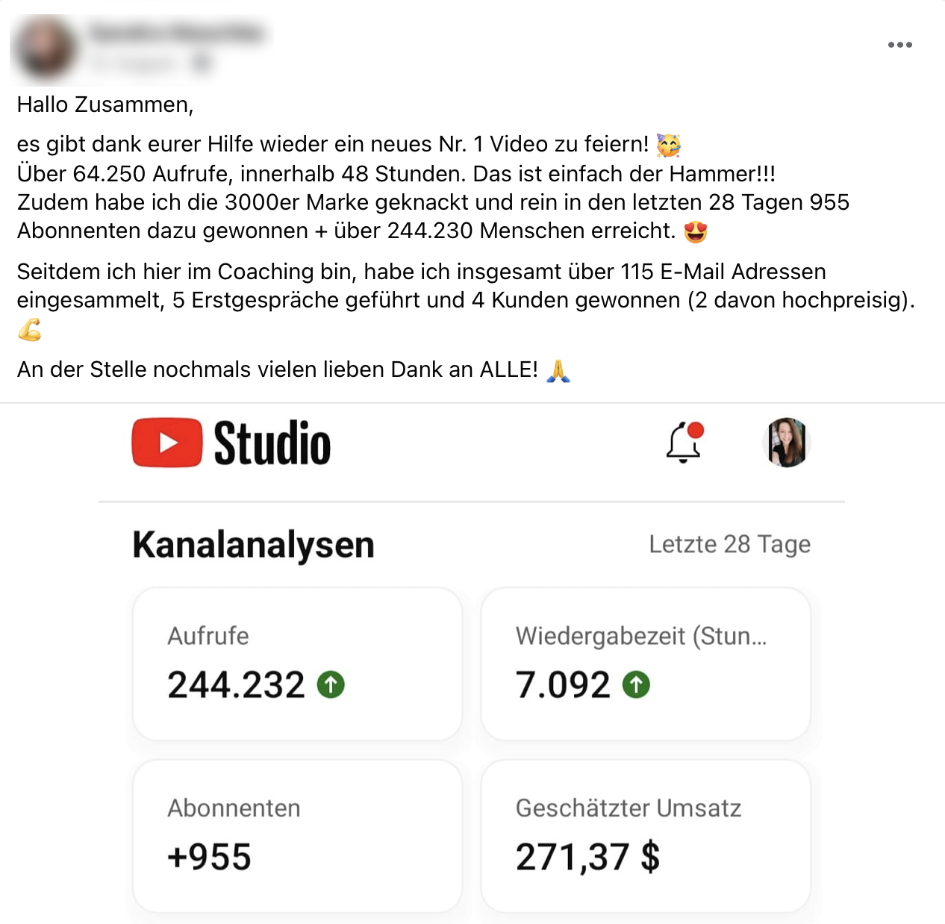
Task: Click the folded hands emoji
Action: point(558,370)
